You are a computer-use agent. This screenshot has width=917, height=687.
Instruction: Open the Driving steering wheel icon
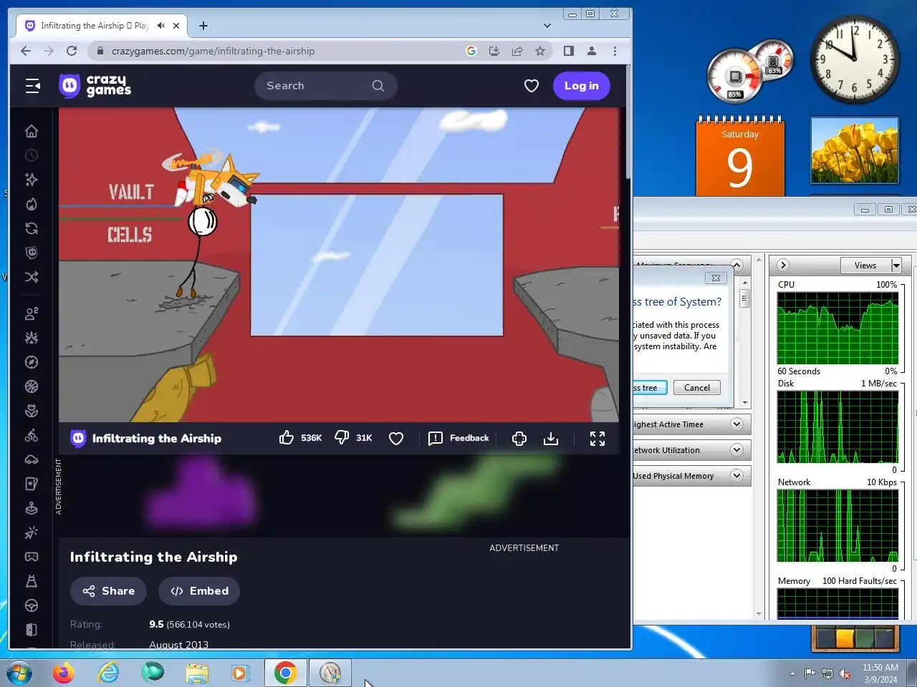(32, 605)
